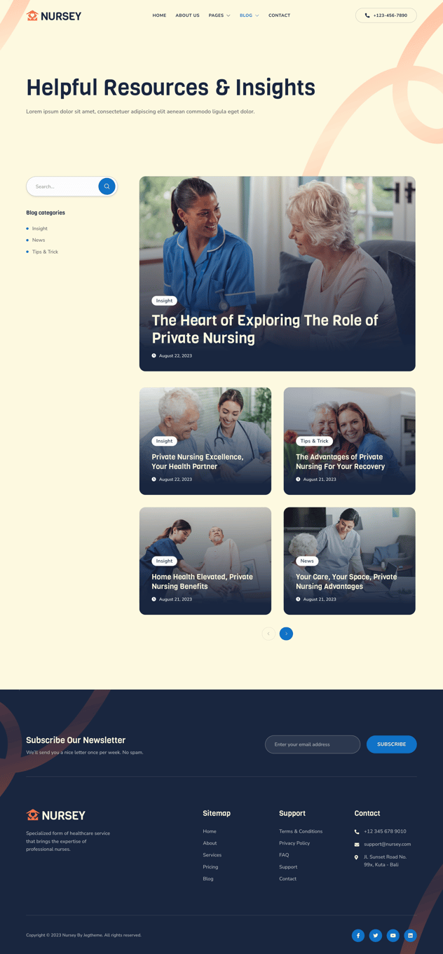
Task: Open the LinkedIn social icon in footer
Action: point(411,935)
